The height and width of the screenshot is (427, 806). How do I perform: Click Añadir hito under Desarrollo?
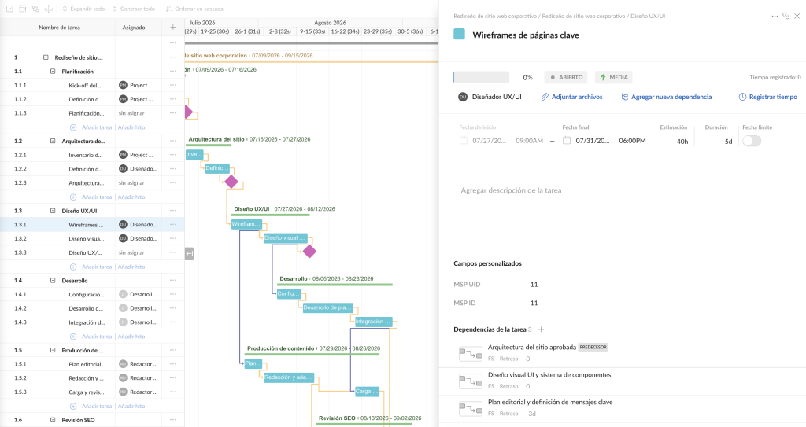(x=131, y=337)
